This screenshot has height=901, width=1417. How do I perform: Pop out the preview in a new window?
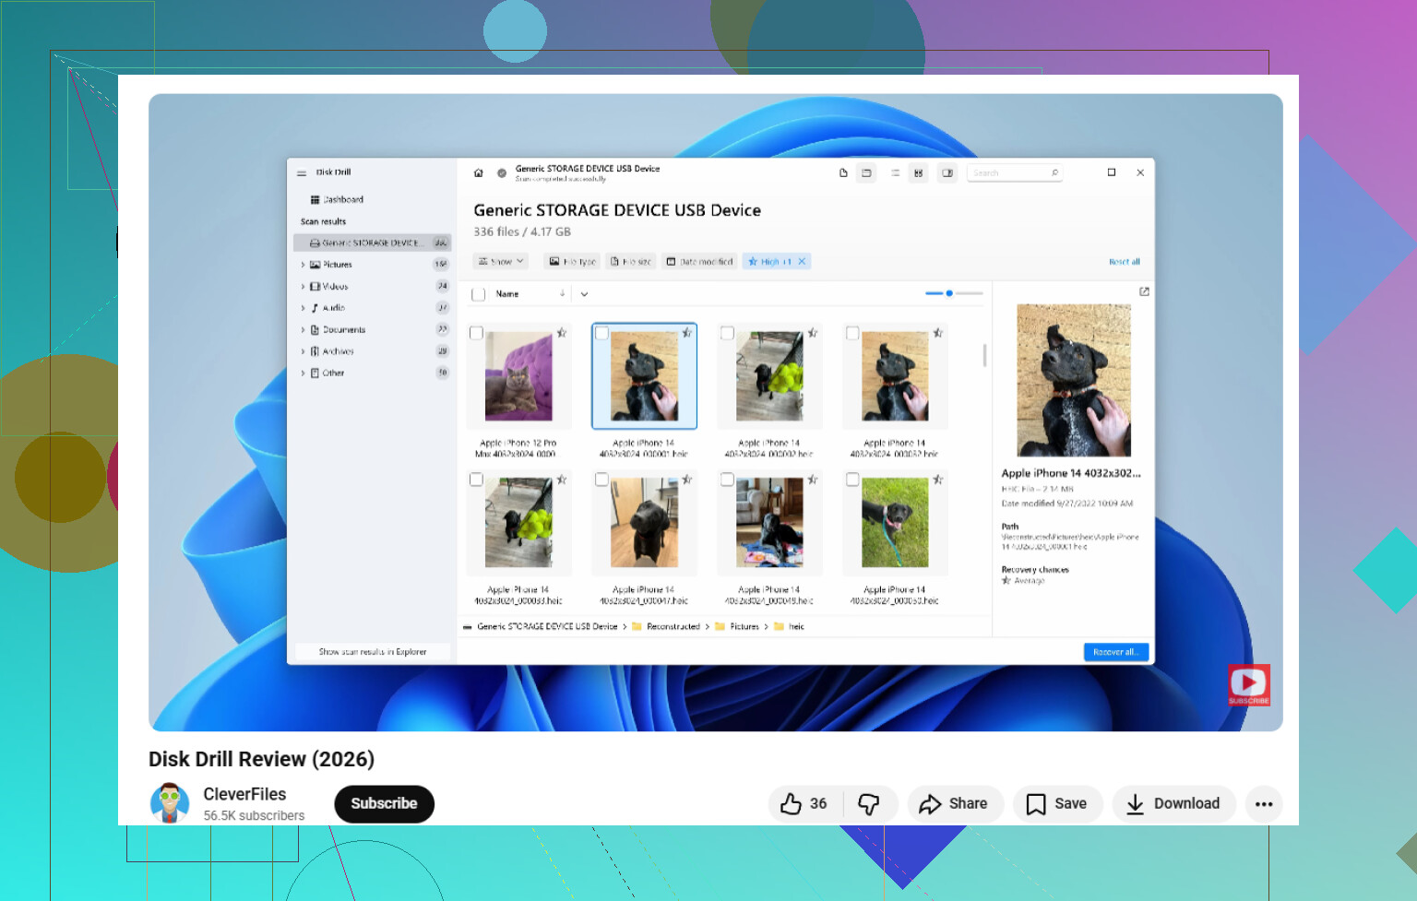point(1144,291)
